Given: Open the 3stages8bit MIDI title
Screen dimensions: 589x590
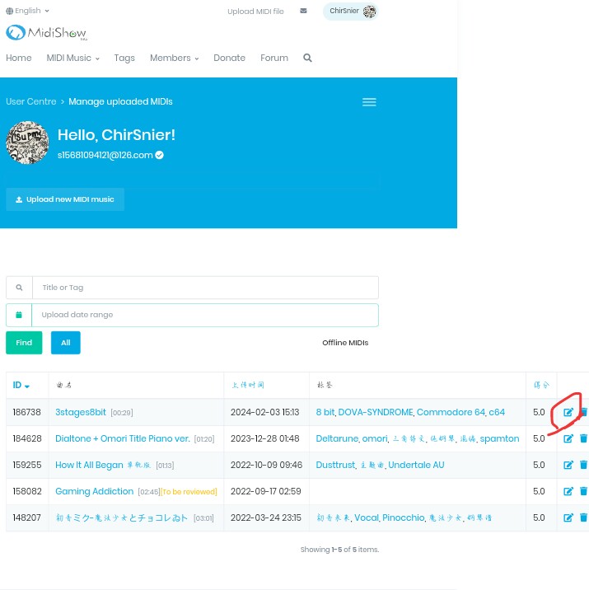Looking at the screenshot, I should coord(81,412).
